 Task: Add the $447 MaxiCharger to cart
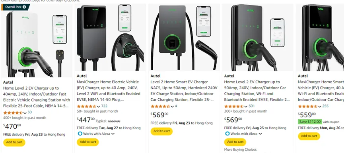(88, 142)
